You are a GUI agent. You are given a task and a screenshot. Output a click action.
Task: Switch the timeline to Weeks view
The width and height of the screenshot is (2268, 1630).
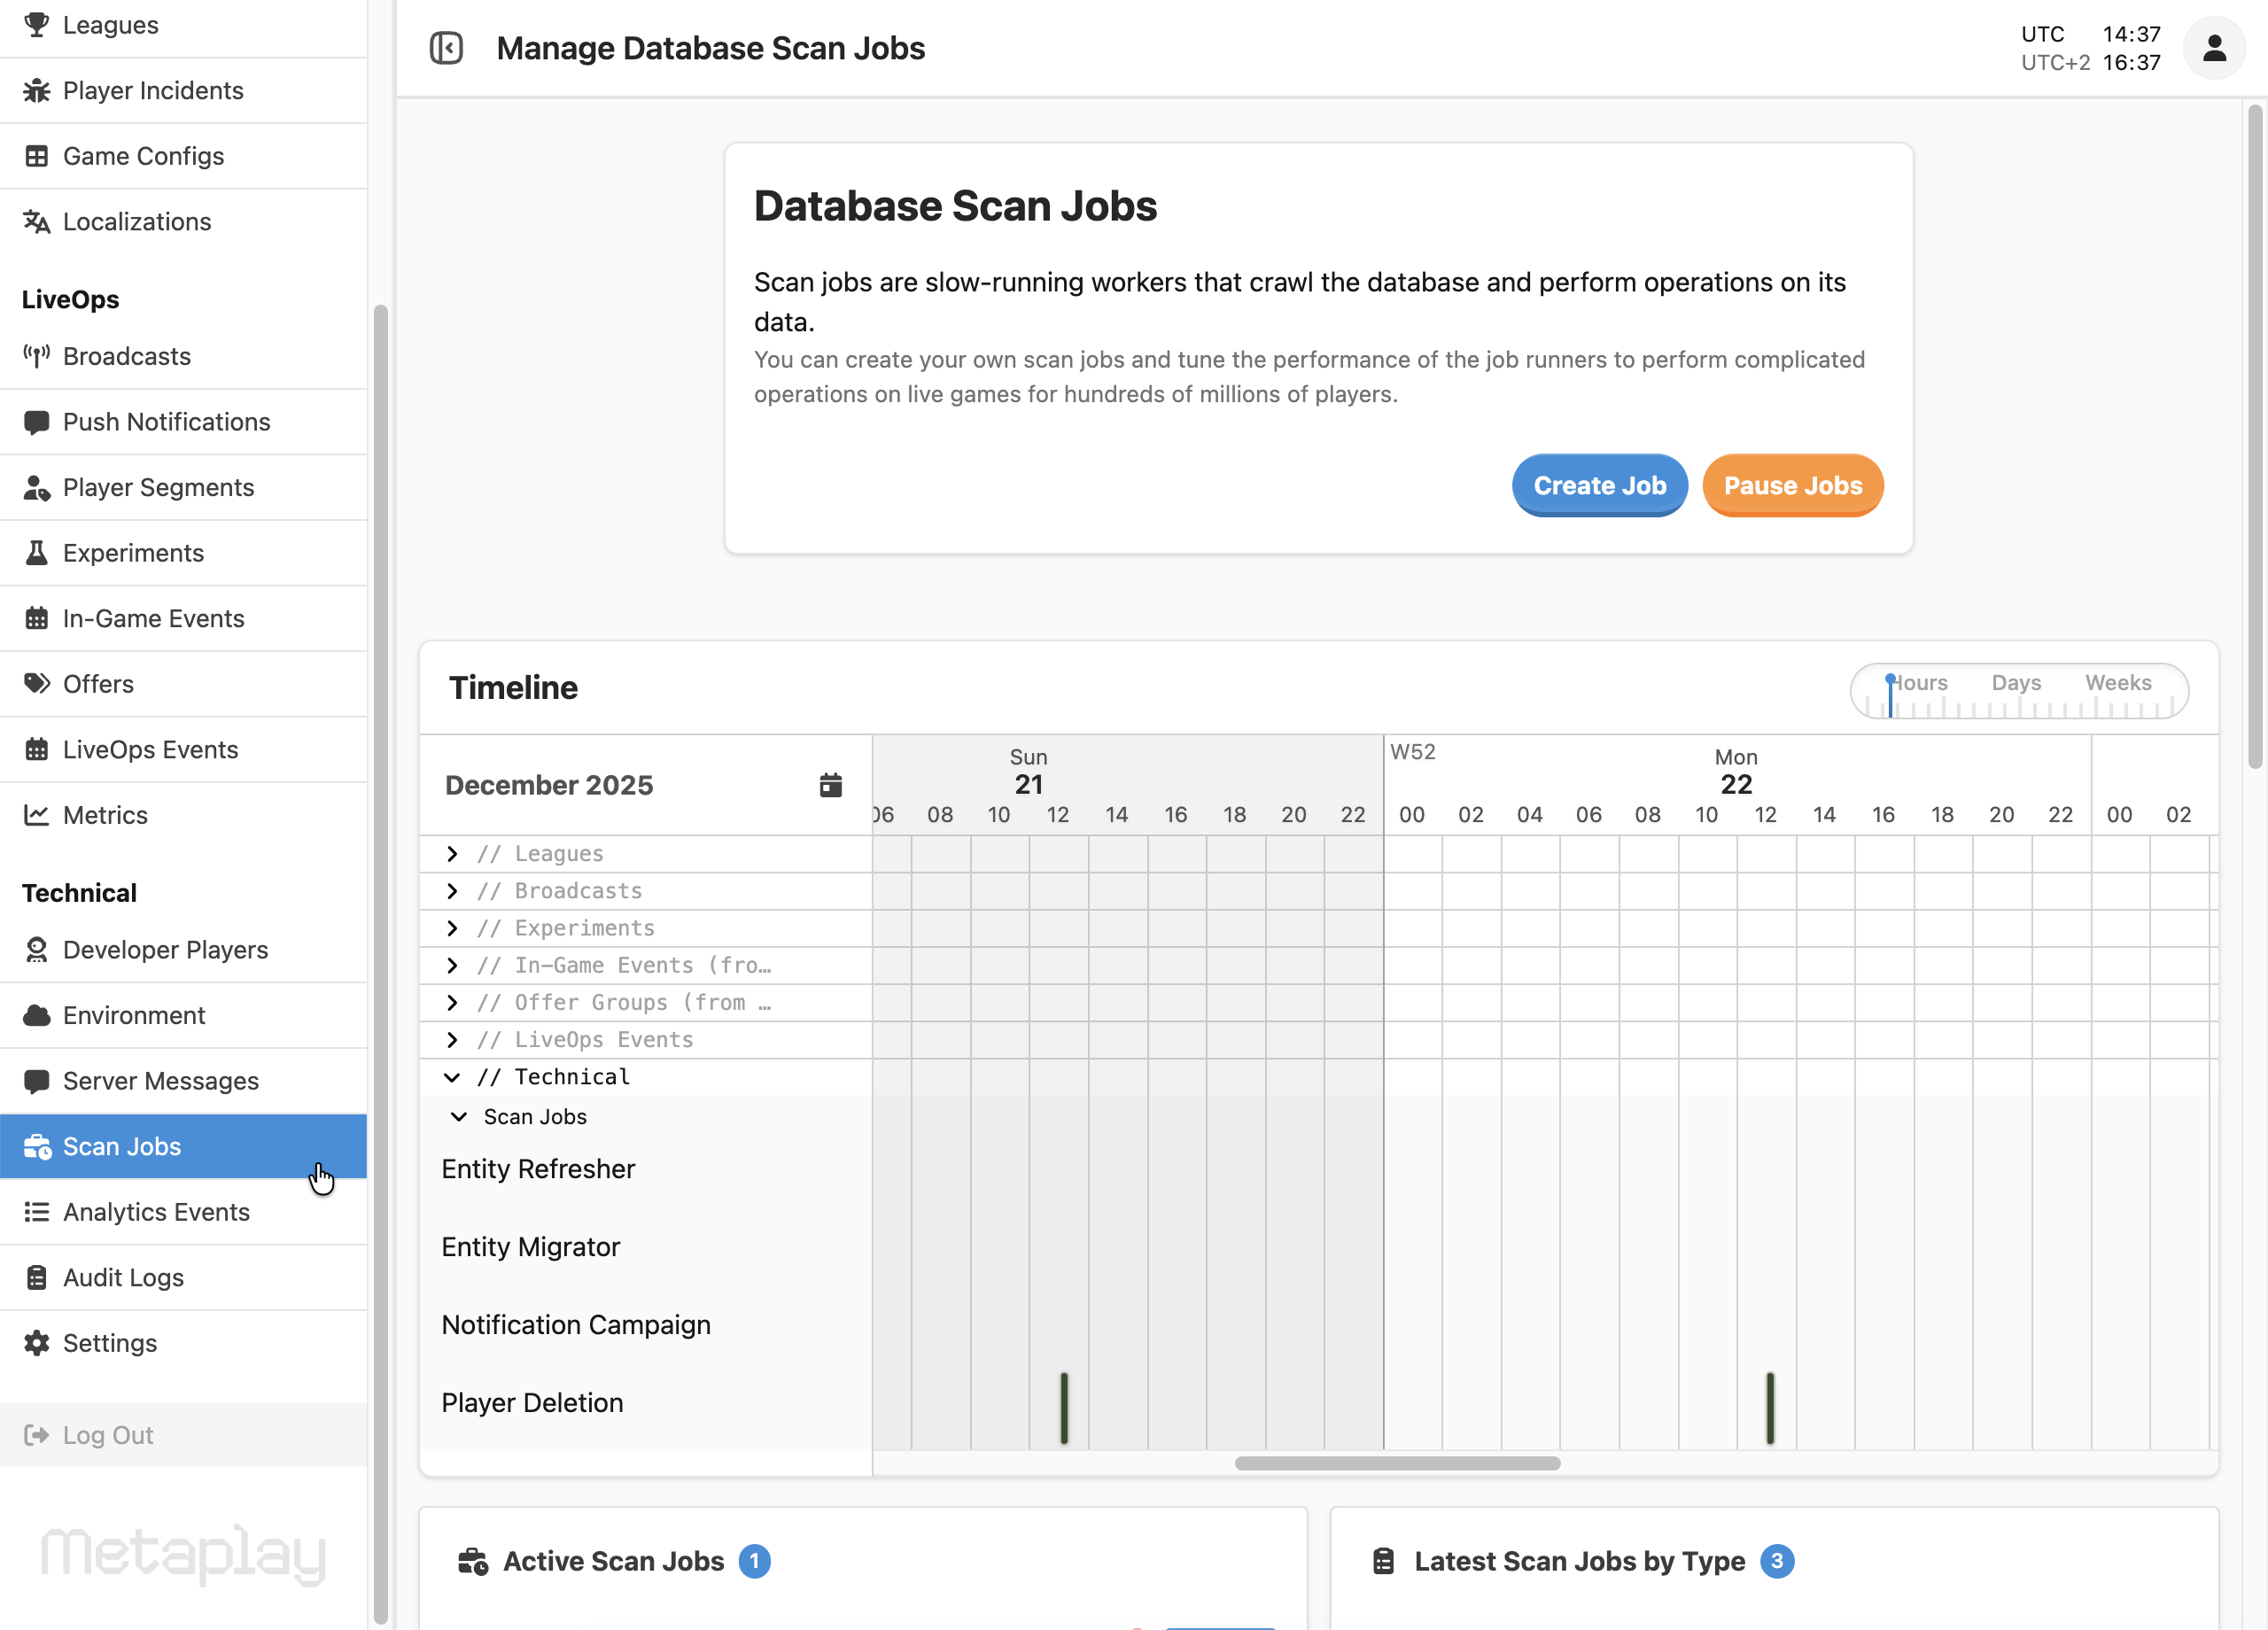pos(2118,682)
